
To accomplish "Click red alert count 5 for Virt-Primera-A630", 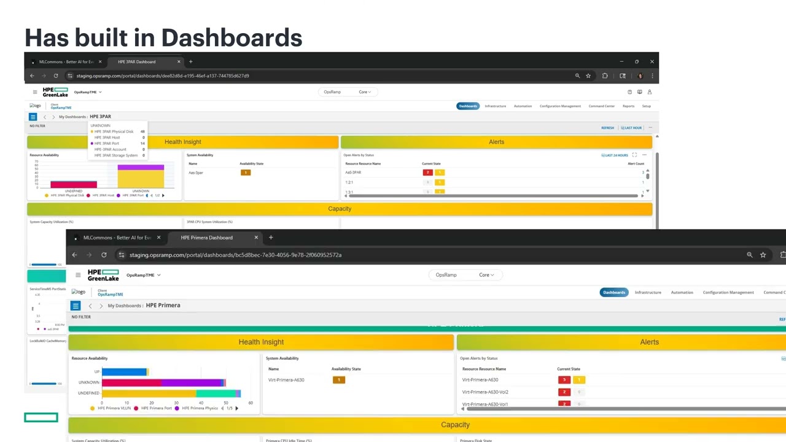I will coord(564,380).
